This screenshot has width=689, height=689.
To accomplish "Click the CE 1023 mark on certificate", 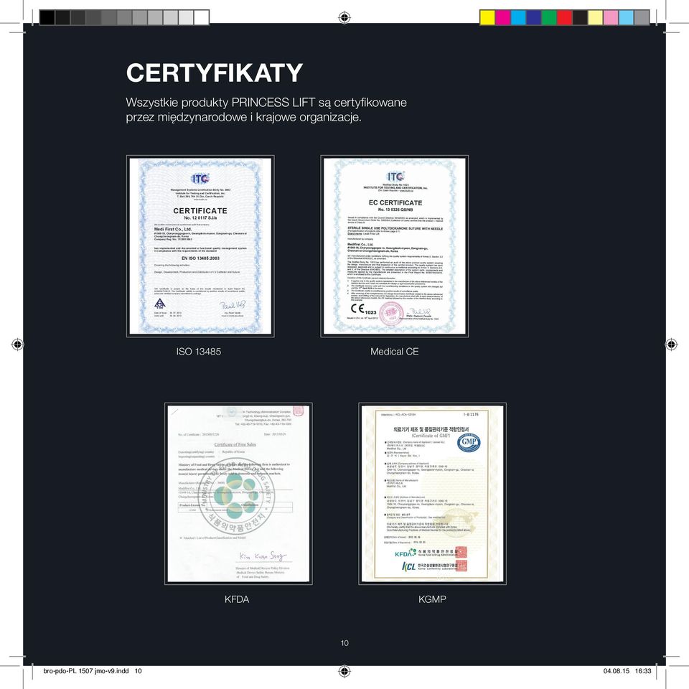I will point(363,309).
